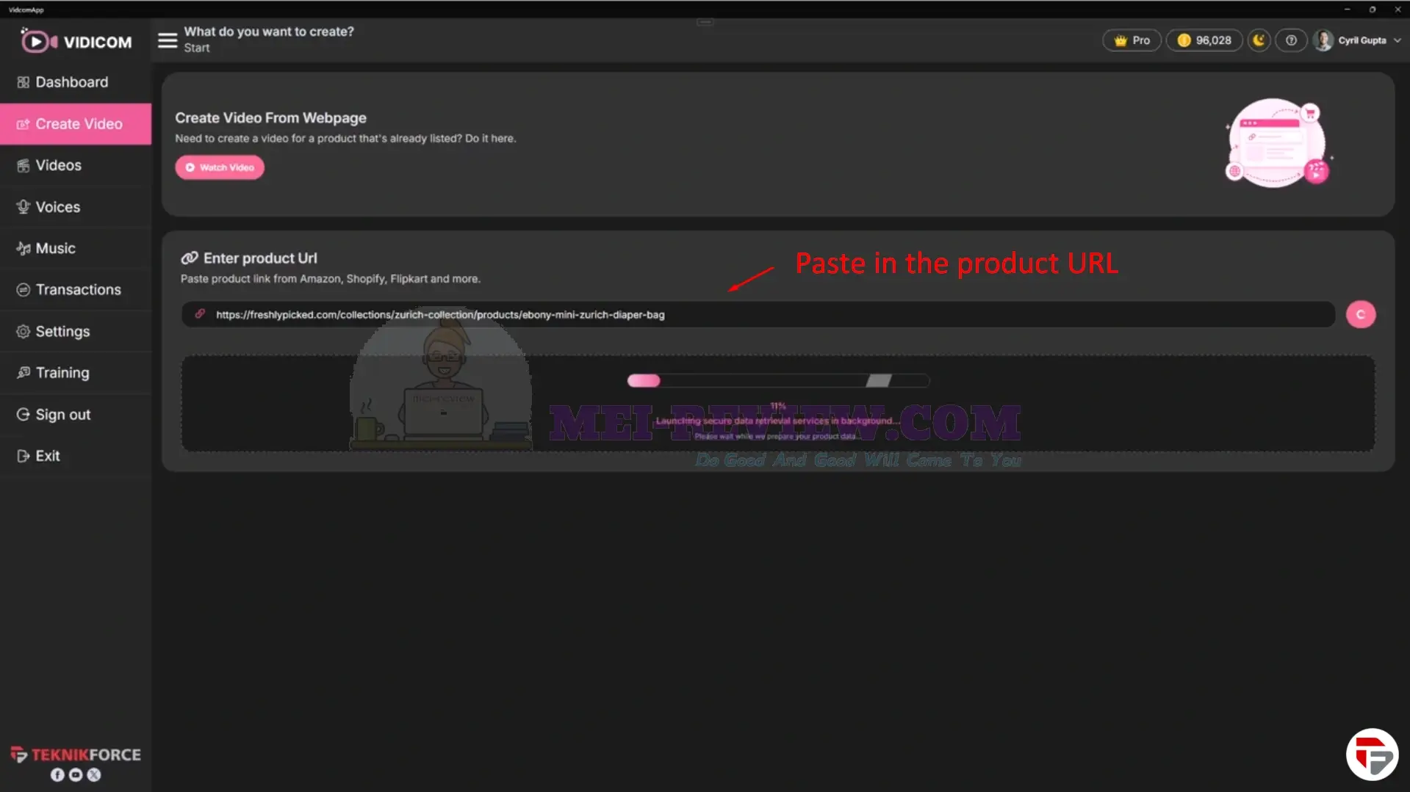Click the "What do you want to create?" title
This screenshot has height=792, width=1410.
pyautogui.click(x=269, y=32)
